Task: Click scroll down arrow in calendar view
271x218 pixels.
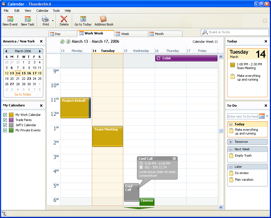Action: coord(221,207)
